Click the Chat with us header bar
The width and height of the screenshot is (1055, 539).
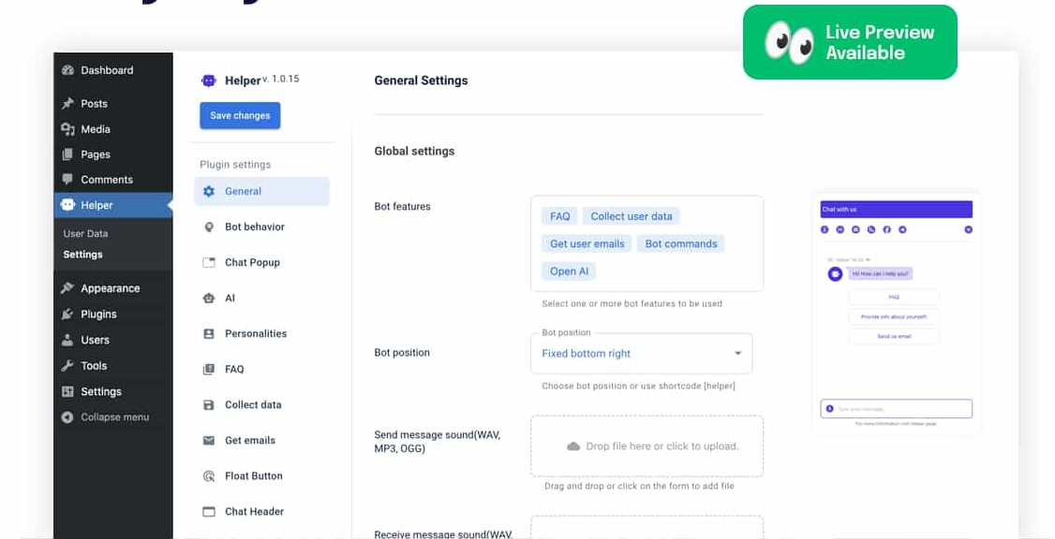897,209
